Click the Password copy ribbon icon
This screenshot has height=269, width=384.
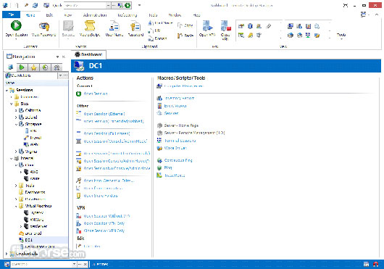click(135, 25)
